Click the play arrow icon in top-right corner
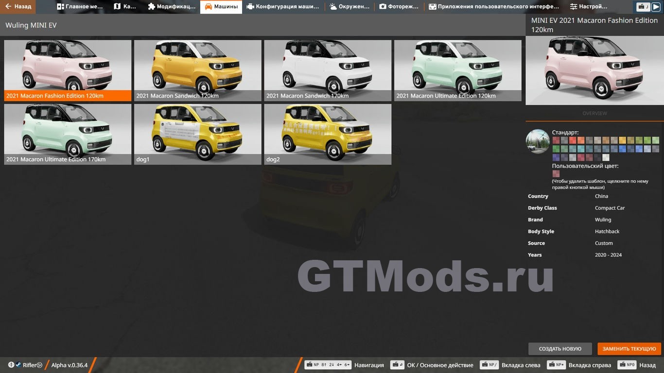664x373 pixels. [656, 7]
